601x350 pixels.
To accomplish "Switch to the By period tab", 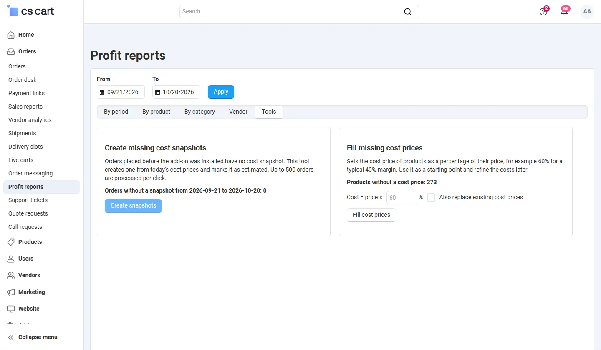I will (x=116, y=112).
